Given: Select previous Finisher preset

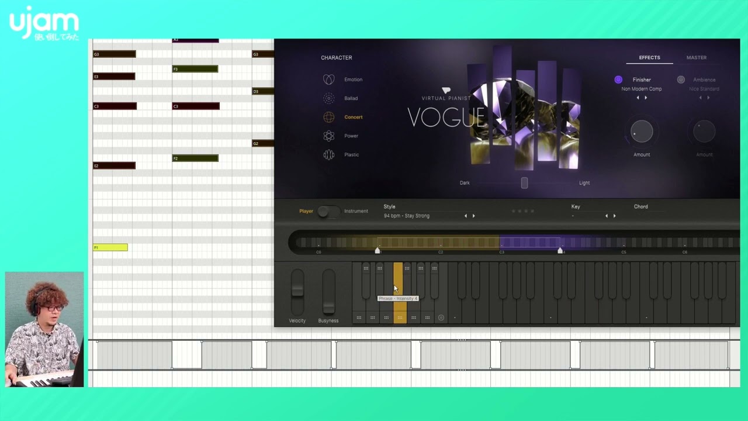Looking at the screenshot, I should coord(638,98).
